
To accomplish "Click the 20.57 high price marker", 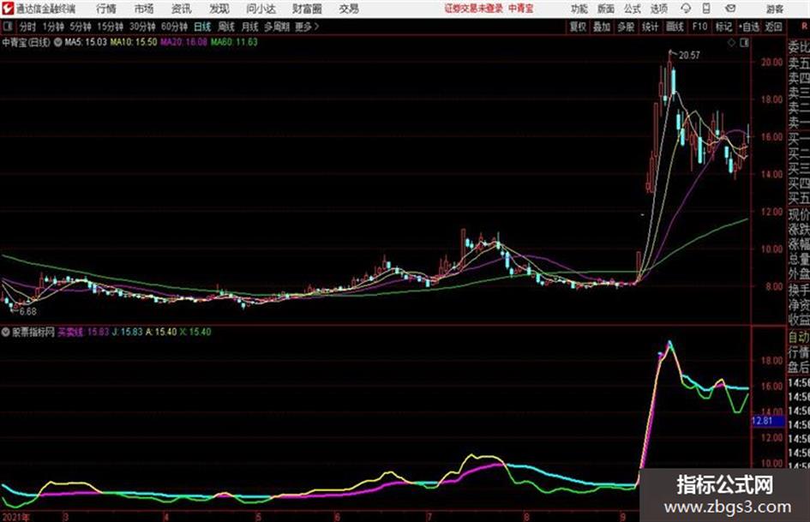I will [x=689, y=55].
